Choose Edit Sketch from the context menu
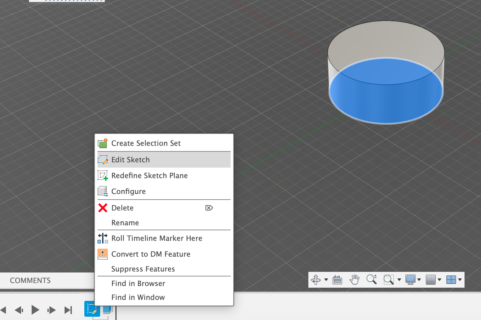The image size is (481, 320). (130, 160)
